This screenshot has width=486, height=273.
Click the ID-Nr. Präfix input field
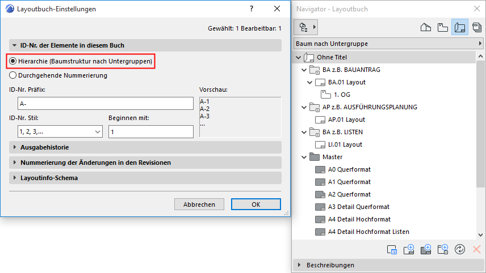pyautogui.click(x=106, y=104)
